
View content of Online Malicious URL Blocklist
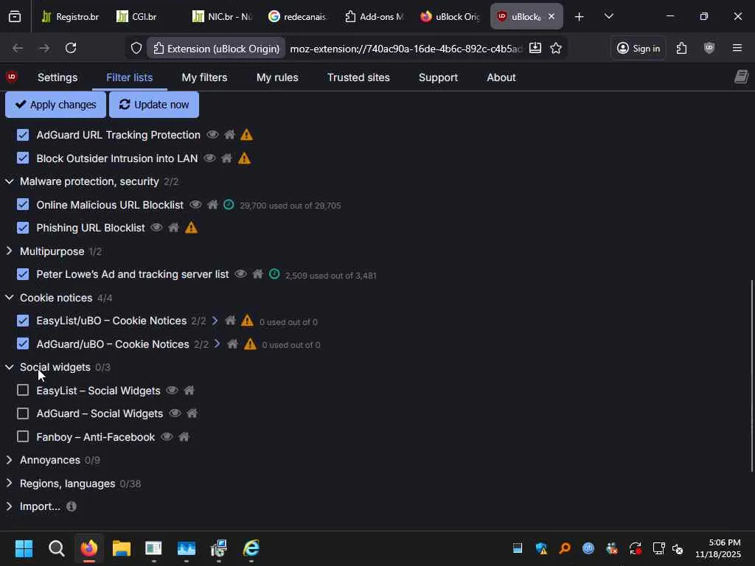(195, 205)
